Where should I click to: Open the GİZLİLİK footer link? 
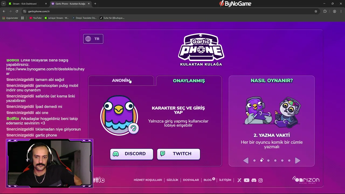coord(172,180)
